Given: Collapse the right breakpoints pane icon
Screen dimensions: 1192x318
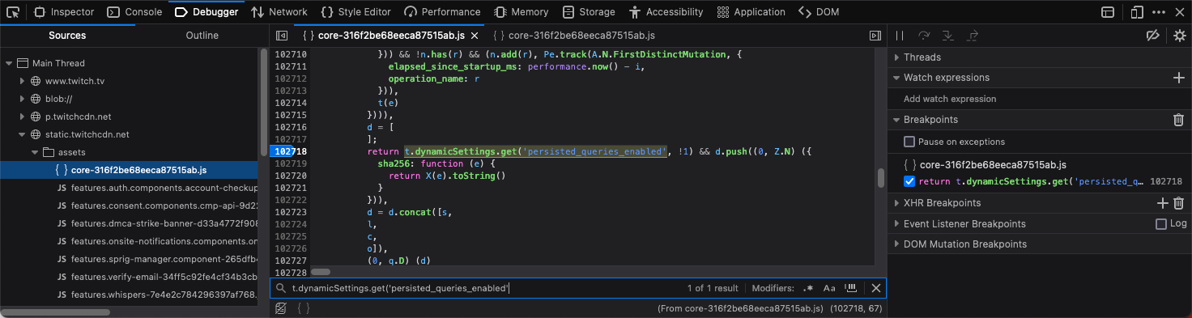Looking at the screenshot, I should click(875, 36).
